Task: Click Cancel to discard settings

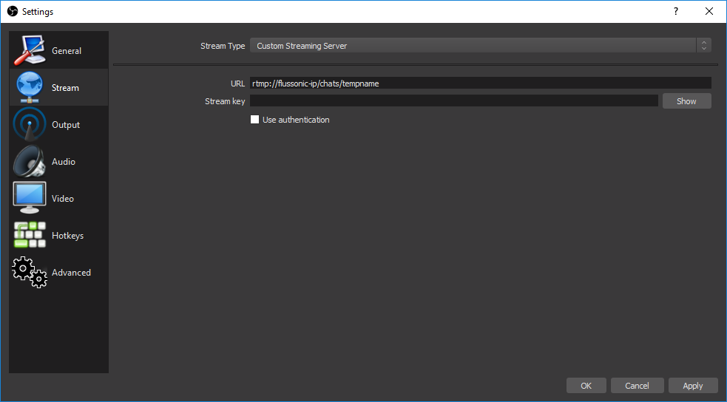Action: coord(637,386)
